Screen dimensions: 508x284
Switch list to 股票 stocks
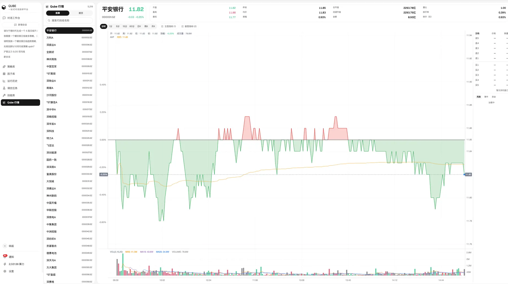(x=58, y=13)
